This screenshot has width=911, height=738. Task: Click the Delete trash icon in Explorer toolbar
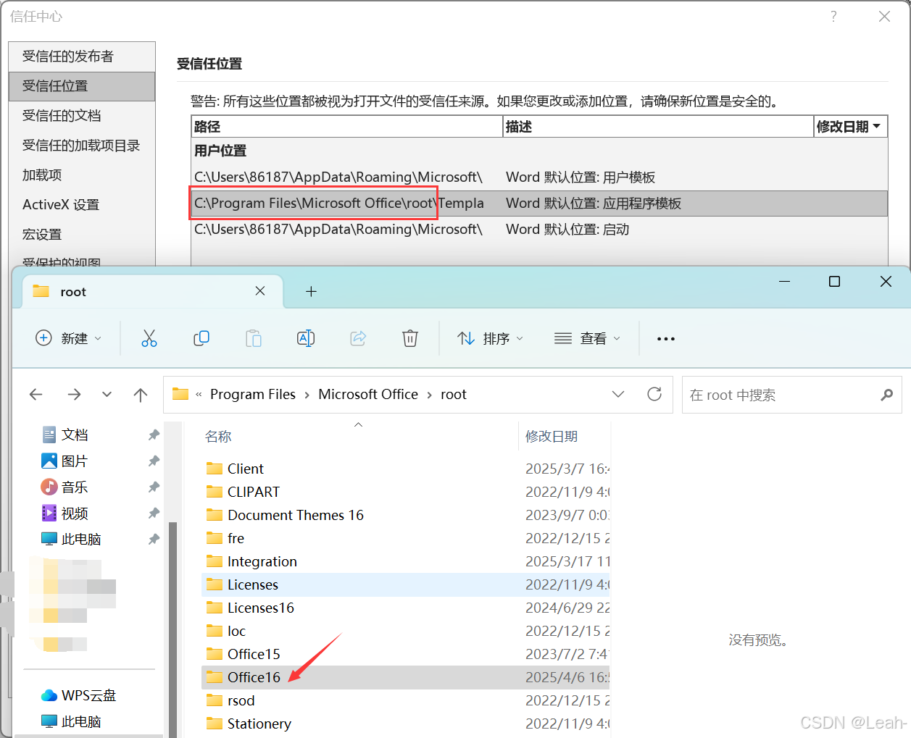click(x=410, y=338)
